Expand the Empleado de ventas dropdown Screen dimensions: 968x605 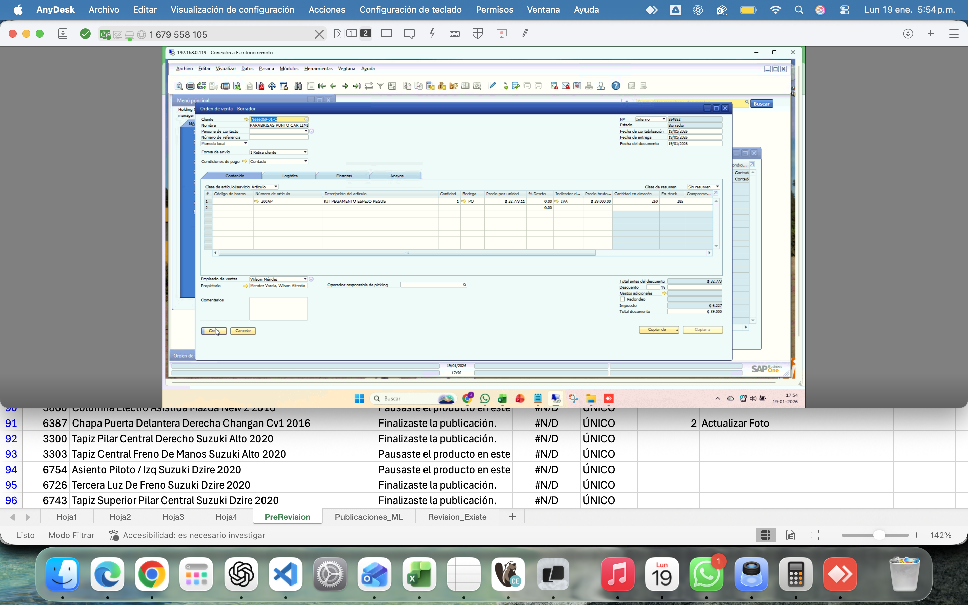(305, 279)
